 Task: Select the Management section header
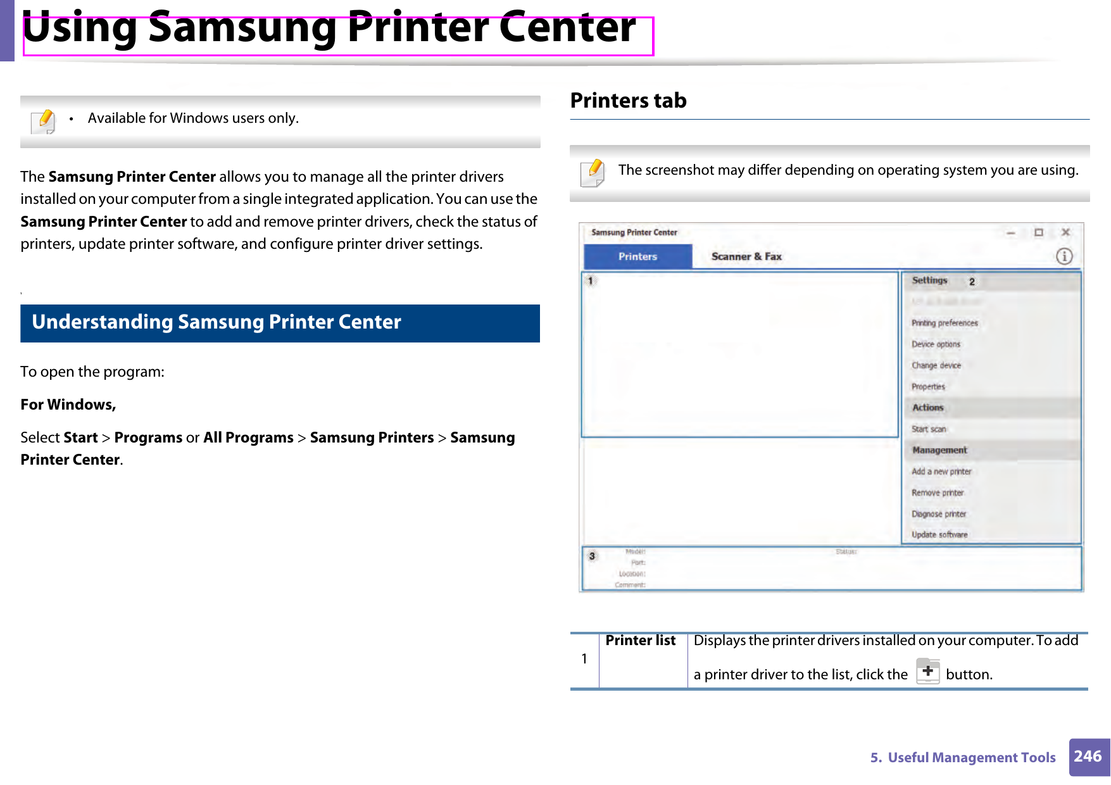pyautogui.click(x=939, y=449)
